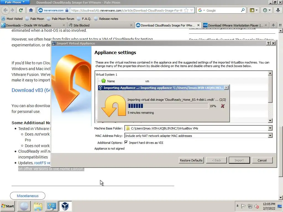283x212 pixels.
Task: Open the bookmarks toolbar button menu
Action: (x=254, y=10)
